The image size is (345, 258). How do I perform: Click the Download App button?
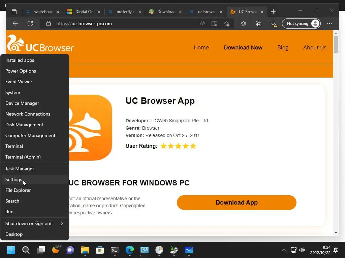(237, 203)
